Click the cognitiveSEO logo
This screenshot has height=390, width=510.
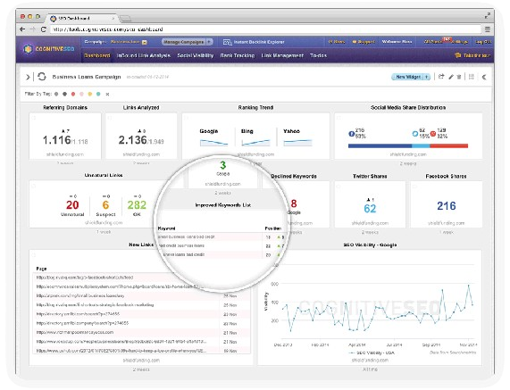[x=48, y=49]
